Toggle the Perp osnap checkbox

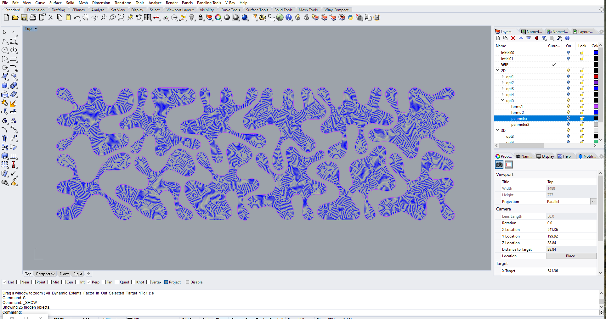89,282
